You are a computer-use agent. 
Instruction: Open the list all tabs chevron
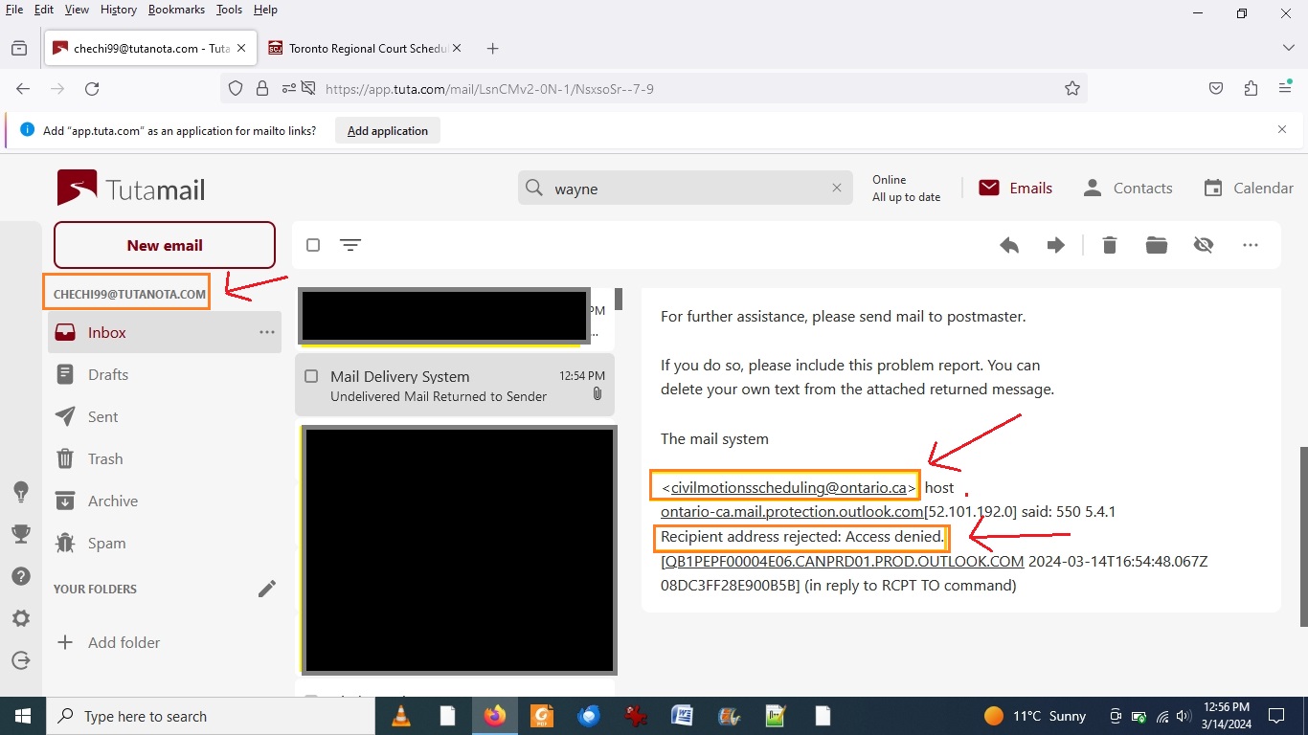pos(1288,48)
